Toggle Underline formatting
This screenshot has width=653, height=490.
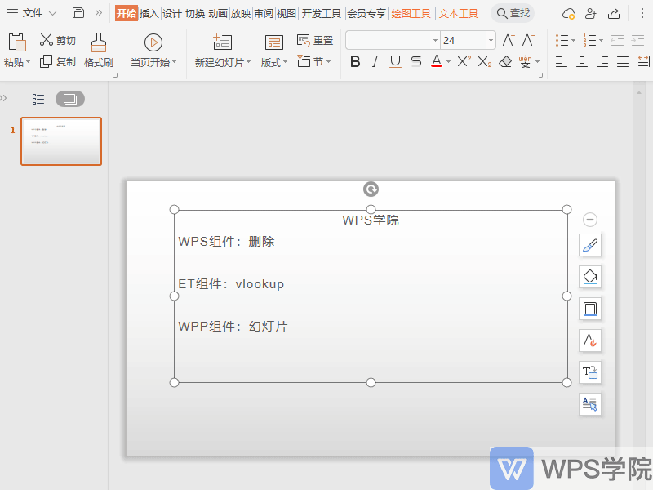395,62
